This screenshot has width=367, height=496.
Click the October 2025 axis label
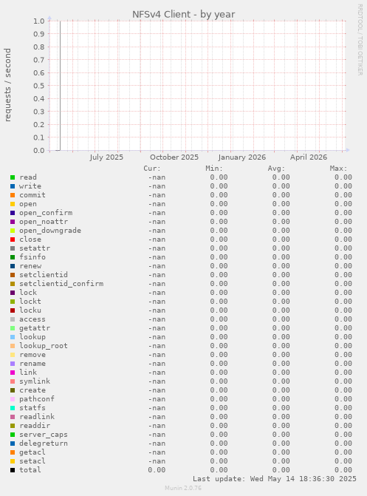174,157
